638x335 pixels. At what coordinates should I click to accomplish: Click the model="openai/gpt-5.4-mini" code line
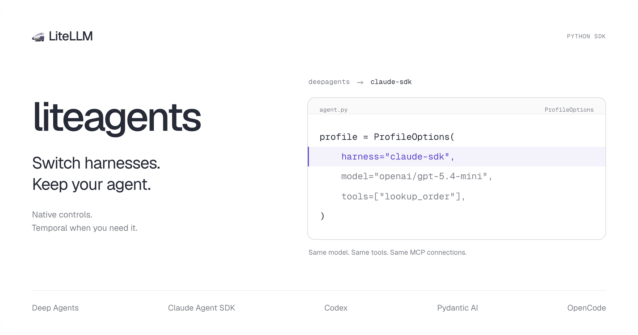417,176
